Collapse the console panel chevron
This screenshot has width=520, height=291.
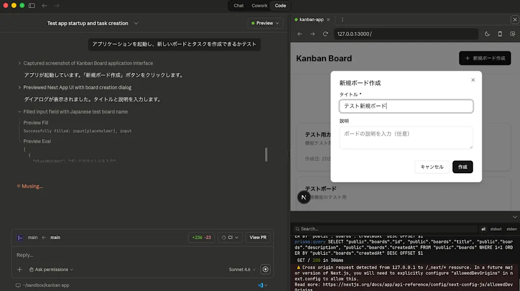pos(515,217)
